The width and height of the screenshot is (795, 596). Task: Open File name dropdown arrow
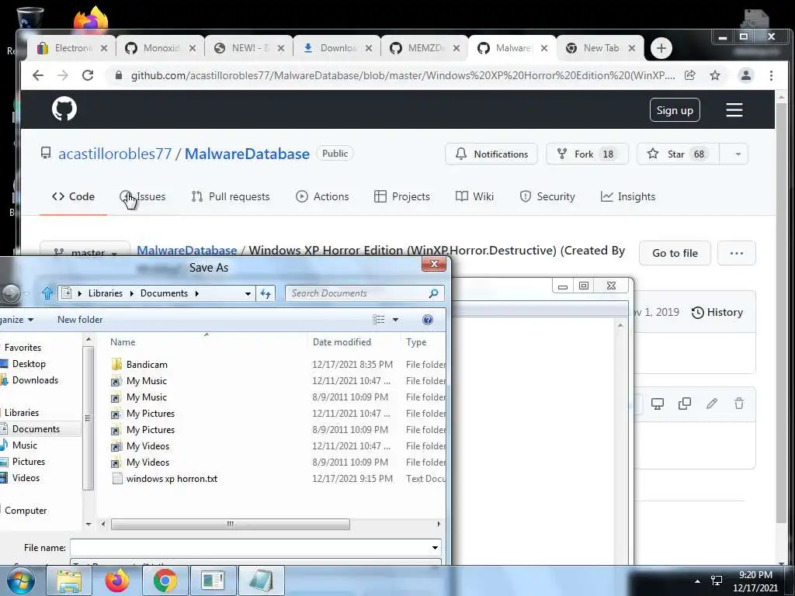tap(435, 548)
